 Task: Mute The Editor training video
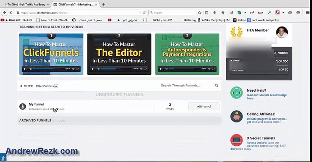[x=98, y=69]
